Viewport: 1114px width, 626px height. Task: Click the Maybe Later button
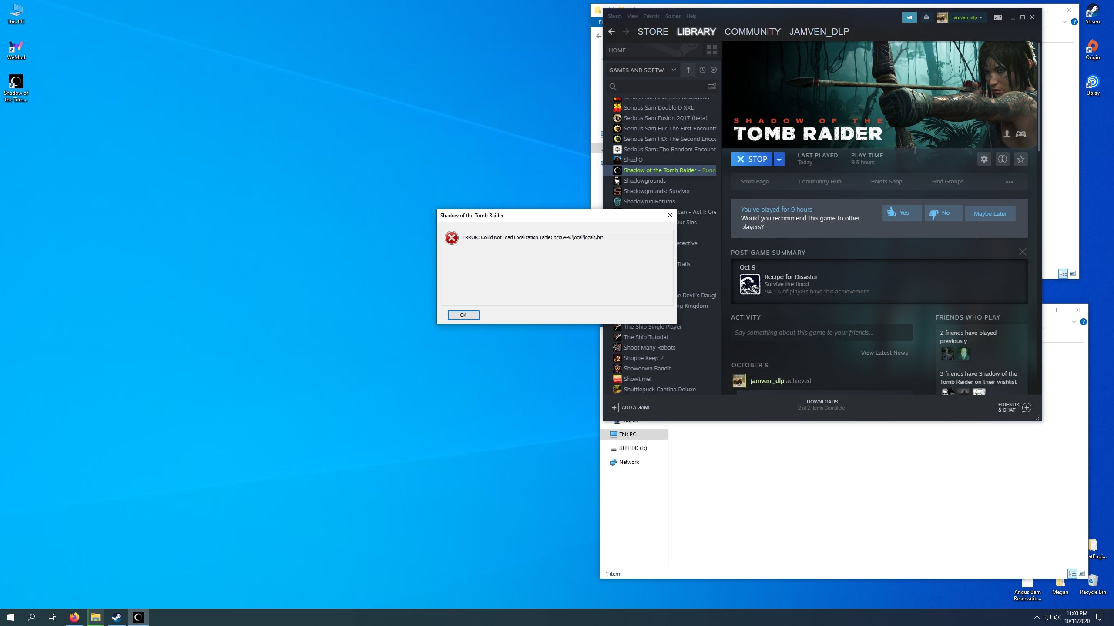point(990,213)
